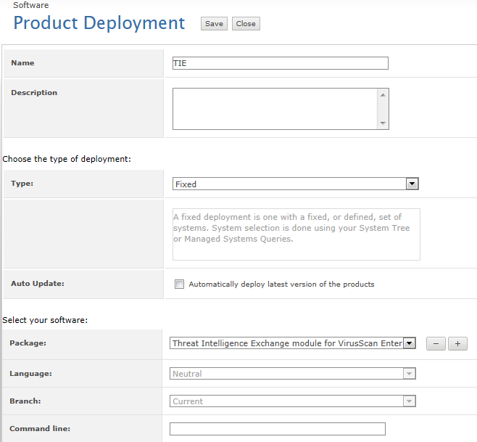Click the Language: label

pyautogui.click(x=30, y=374)
